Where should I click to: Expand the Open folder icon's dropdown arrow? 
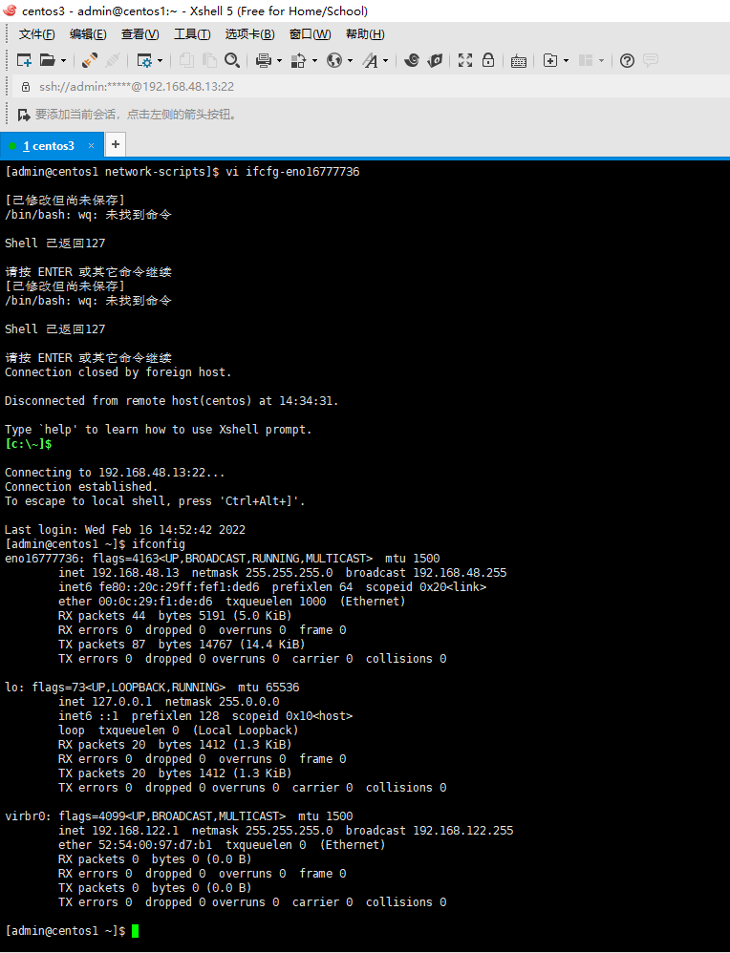coord(63,60)
